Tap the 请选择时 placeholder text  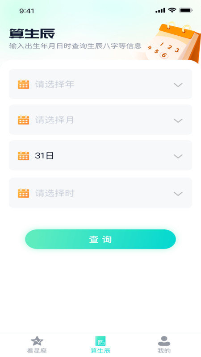click(54, 193)
